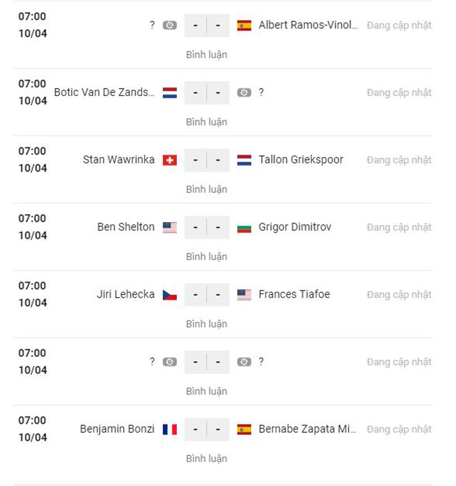Click Spain flag beside Bernabe Zapata Miralles
Image resolution: width=456 pixels, height=486 pixels.
click(x=244, y=429)
